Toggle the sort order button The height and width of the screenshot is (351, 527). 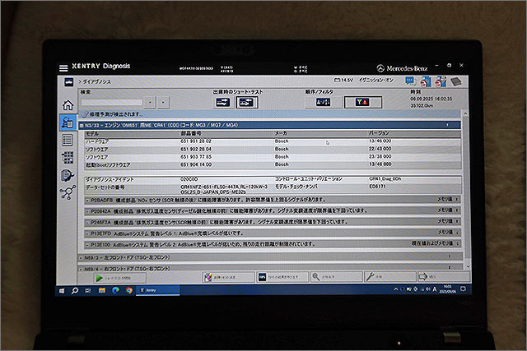click(x=323, y=102)
